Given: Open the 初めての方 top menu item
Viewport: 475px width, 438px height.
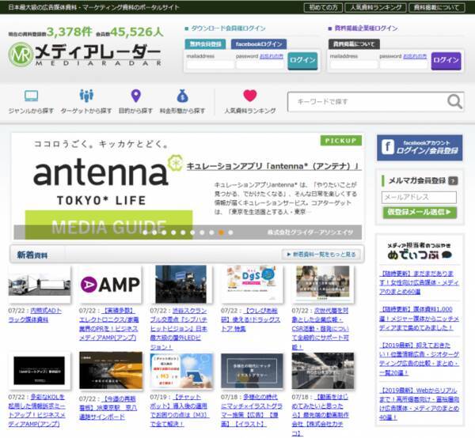Looking at the screenshot, I should [x=329, y=7].
